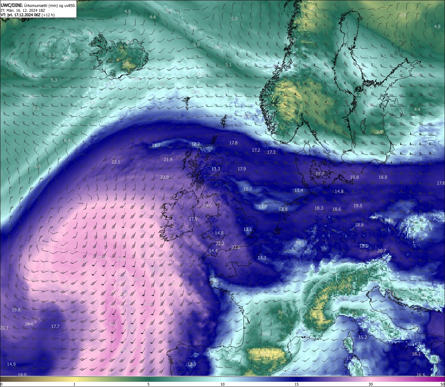Click the 26.6 value label on the map
Image resolution: width=445 pixels, height=387 pixels.
(30, 324)
